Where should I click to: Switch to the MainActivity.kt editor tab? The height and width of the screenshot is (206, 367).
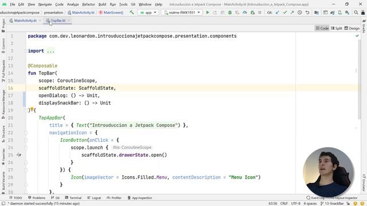25,21
